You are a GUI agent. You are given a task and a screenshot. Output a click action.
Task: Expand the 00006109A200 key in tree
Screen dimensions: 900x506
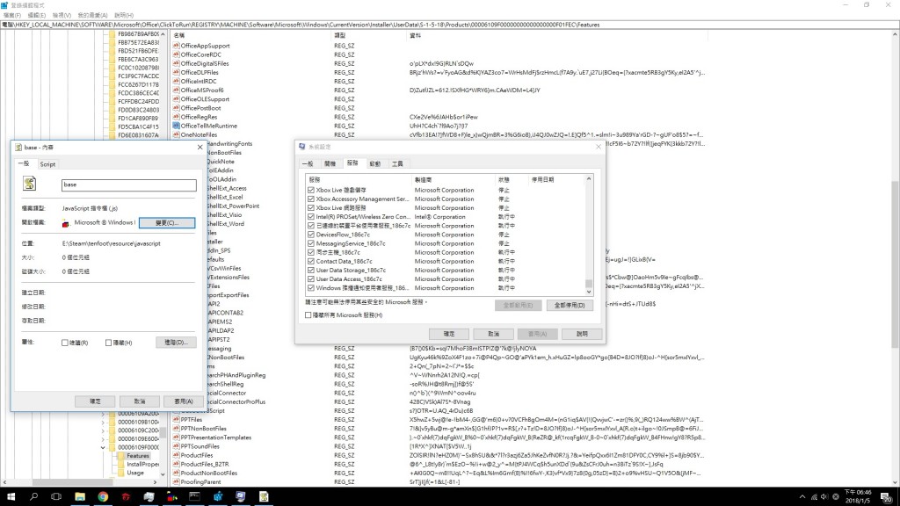(104, 414)
